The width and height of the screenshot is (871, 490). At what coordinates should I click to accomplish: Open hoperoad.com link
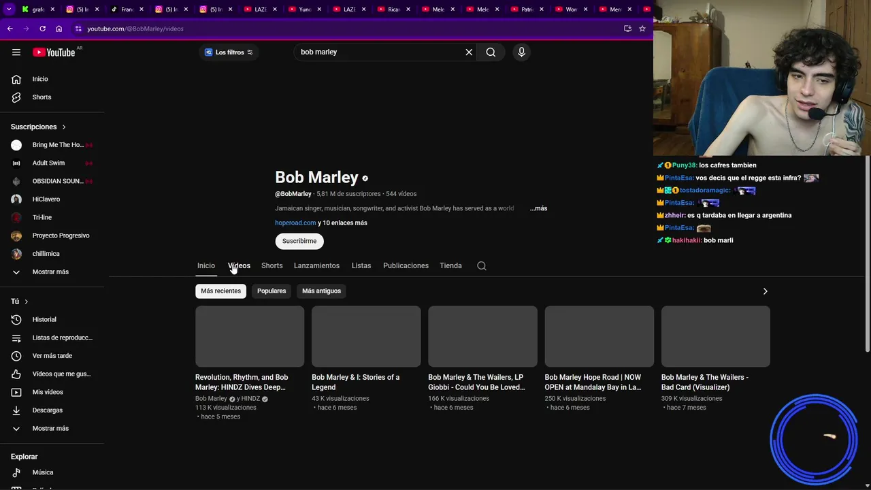coord(295,223)
